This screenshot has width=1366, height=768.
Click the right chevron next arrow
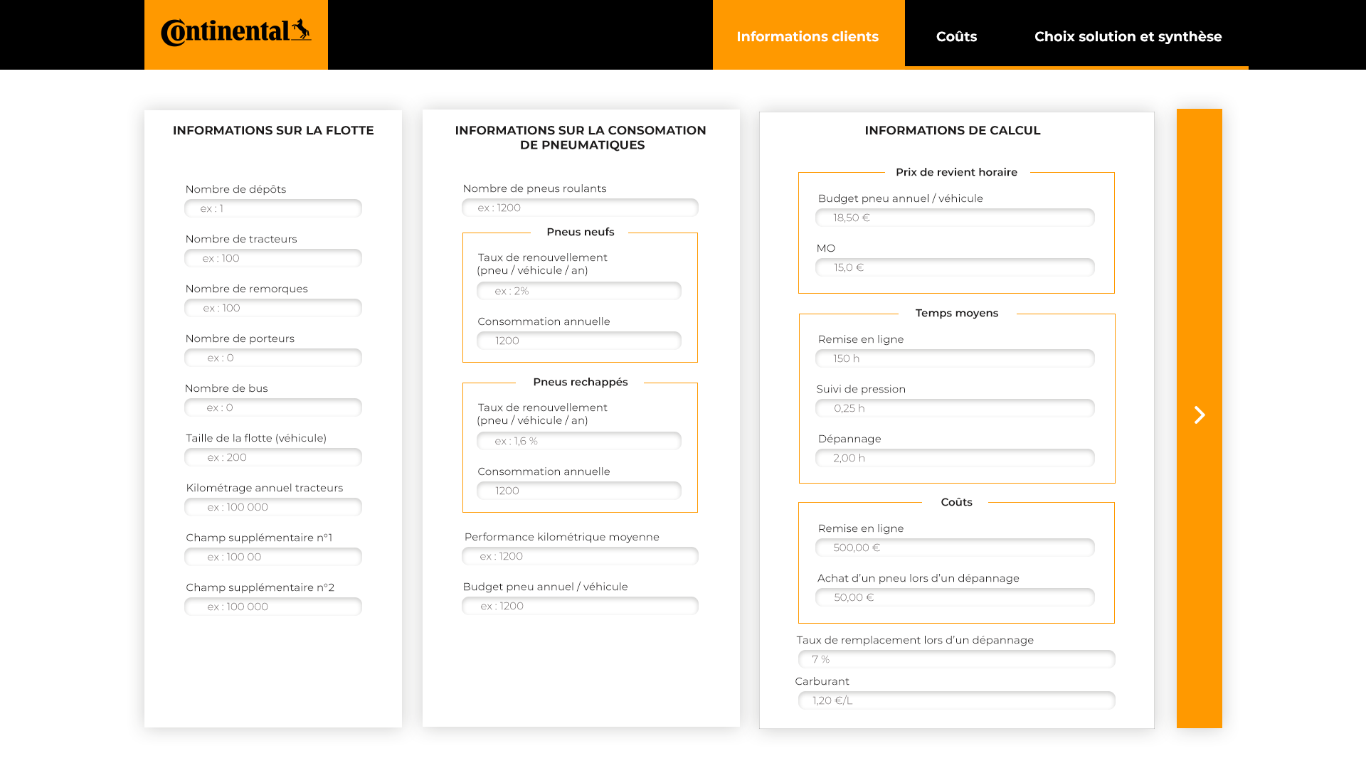(x=1199, y=415)
